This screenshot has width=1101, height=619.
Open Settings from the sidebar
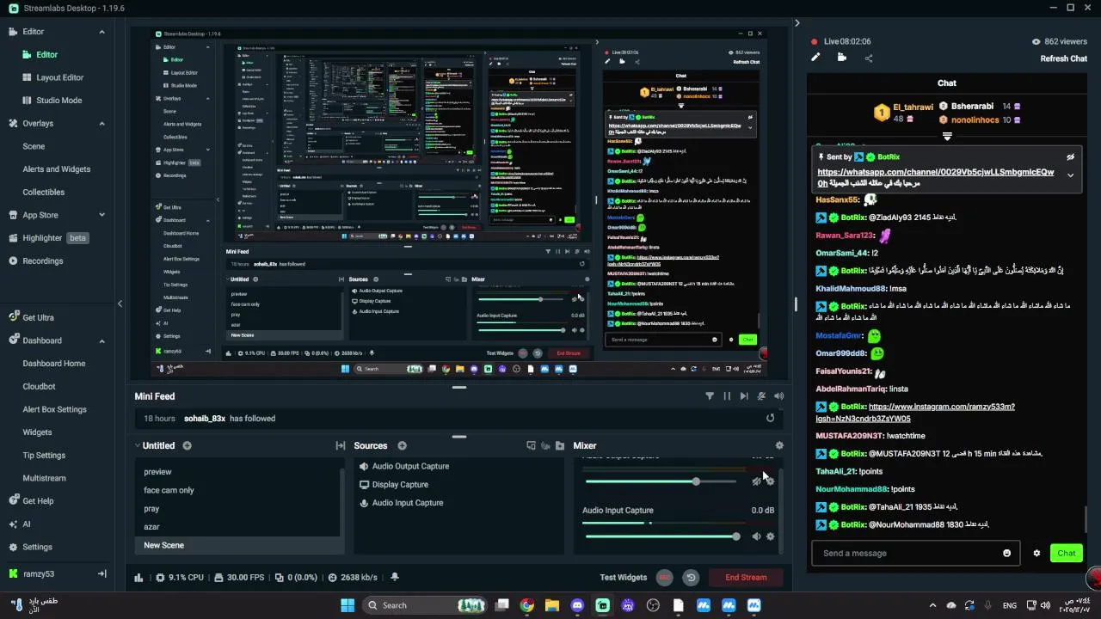click(x=37, y=547)
